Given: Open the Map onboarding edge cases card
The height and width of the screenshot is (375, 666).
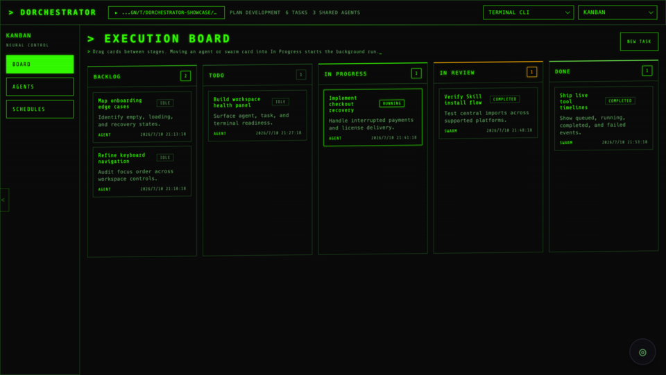Looking at the screenshot, I should [142, 116].
